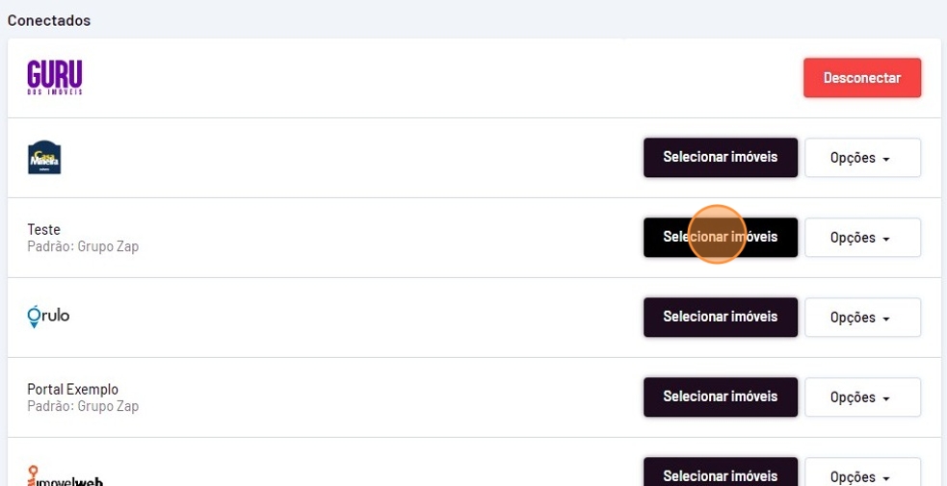Open the Opções dropdown for Casa Mineira
The image size is (947, 486).
[x=861, y=158]
